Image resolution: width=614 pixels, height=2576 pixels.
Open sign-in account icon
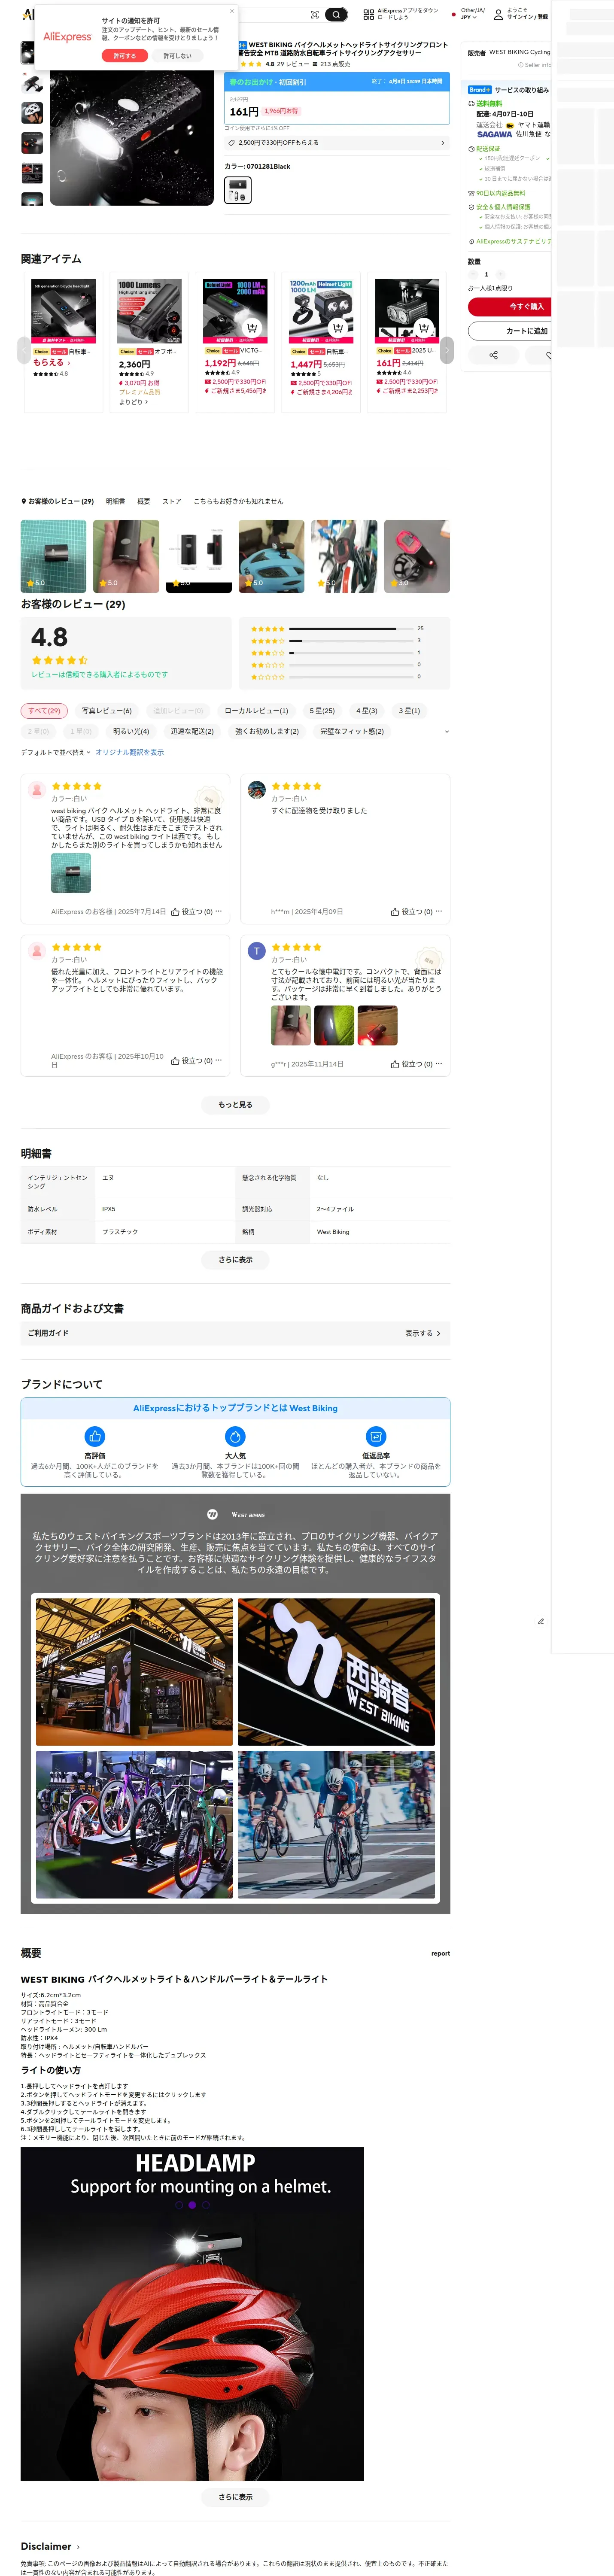[498, 15]
